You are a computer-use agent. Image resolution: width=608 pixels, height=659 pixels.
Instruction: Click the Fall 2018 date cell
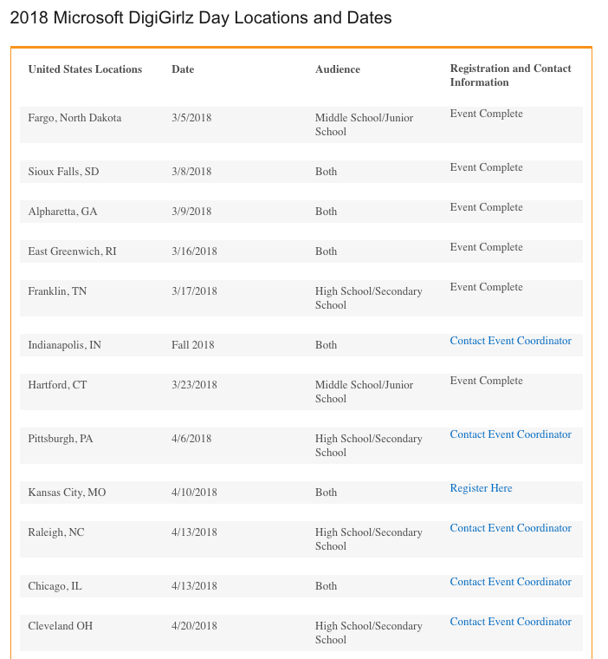point(192,345)
